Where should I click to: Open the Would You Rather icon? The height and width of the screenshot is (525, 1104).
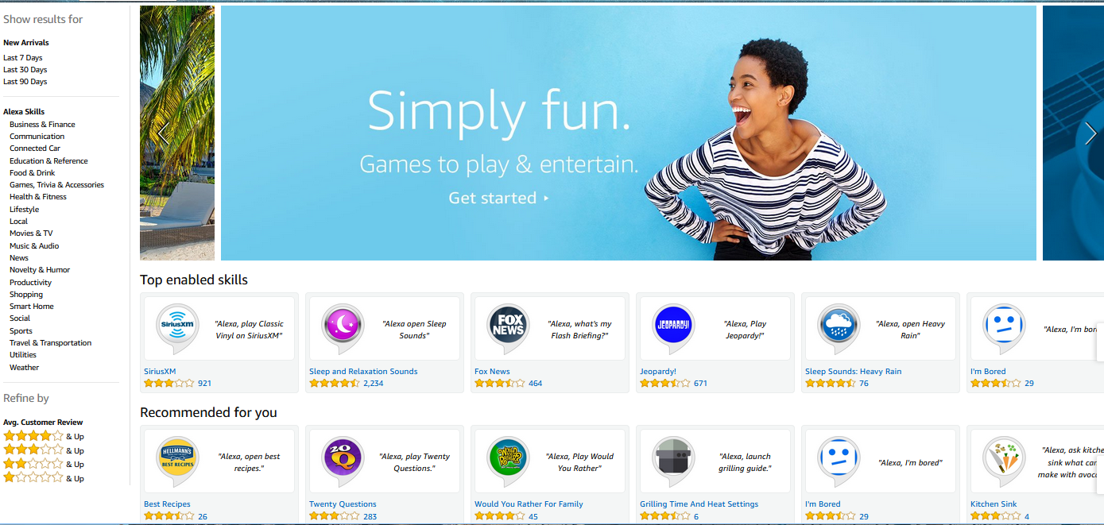point(508,461)
